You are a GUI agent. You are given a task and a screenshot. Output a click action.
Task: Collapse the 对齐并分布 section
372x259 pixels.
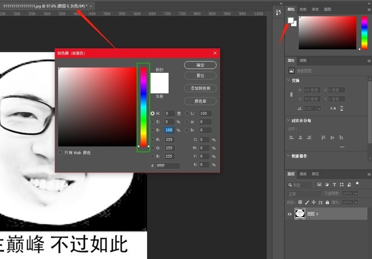(x=288, y=120)
